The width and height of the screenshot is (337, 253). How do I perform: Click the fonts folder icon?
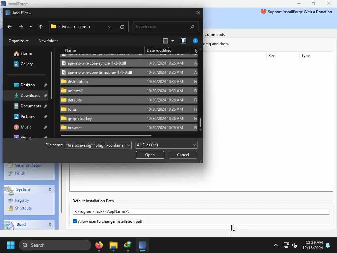[x=64, y=109]
